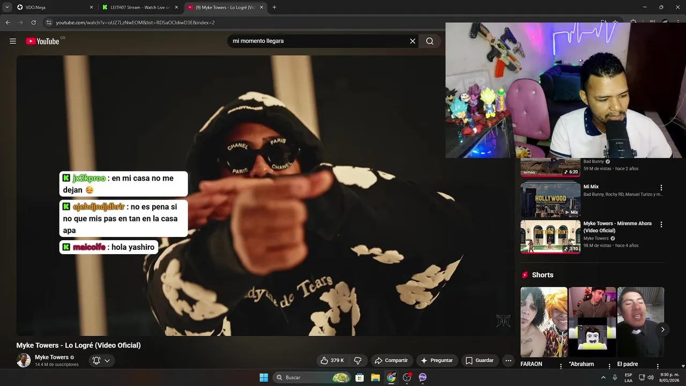Open options for the "Abraham short
This screenshot has height=386, width=686.
[609, 366]
